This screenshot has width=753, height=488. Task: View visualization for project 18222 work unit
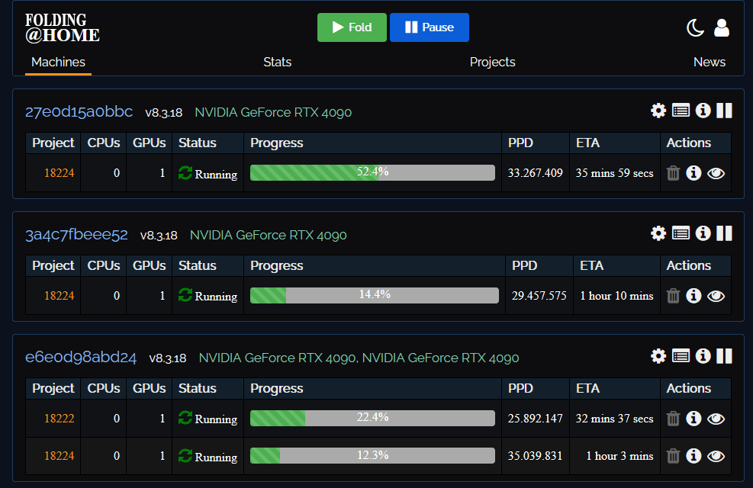click(716, 419)
